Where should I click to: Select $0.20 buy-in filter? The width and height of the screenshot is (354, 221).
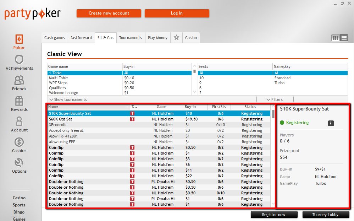tap(157, 83)
